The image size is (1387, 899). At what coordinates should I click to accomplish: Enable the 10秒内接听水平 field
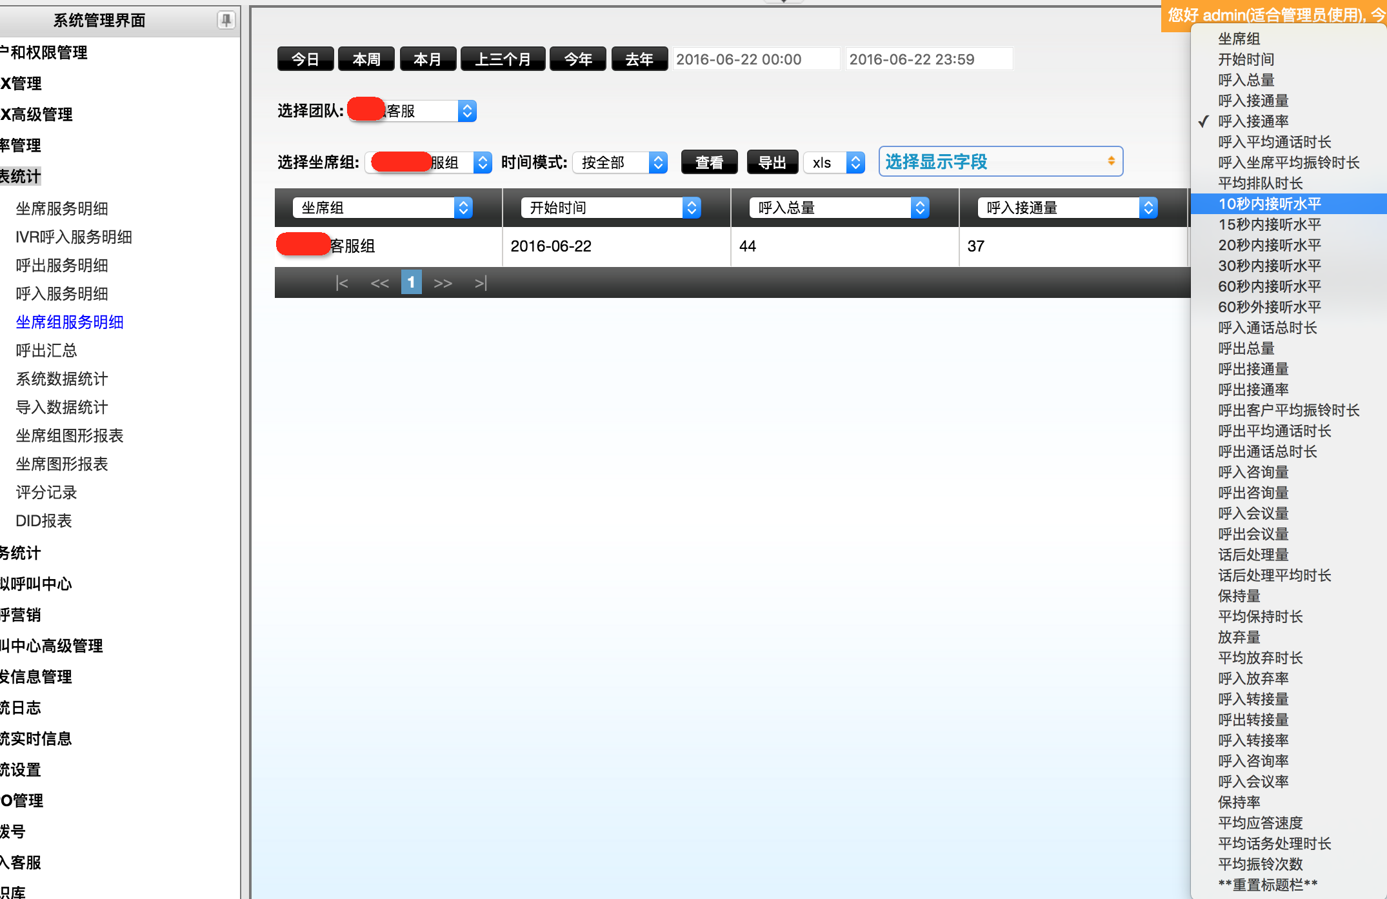click(x=1269, y=204)
